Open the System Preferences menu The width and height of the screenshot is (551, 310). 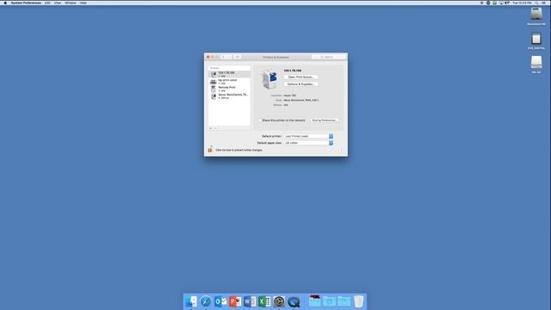tap(26, 3)
